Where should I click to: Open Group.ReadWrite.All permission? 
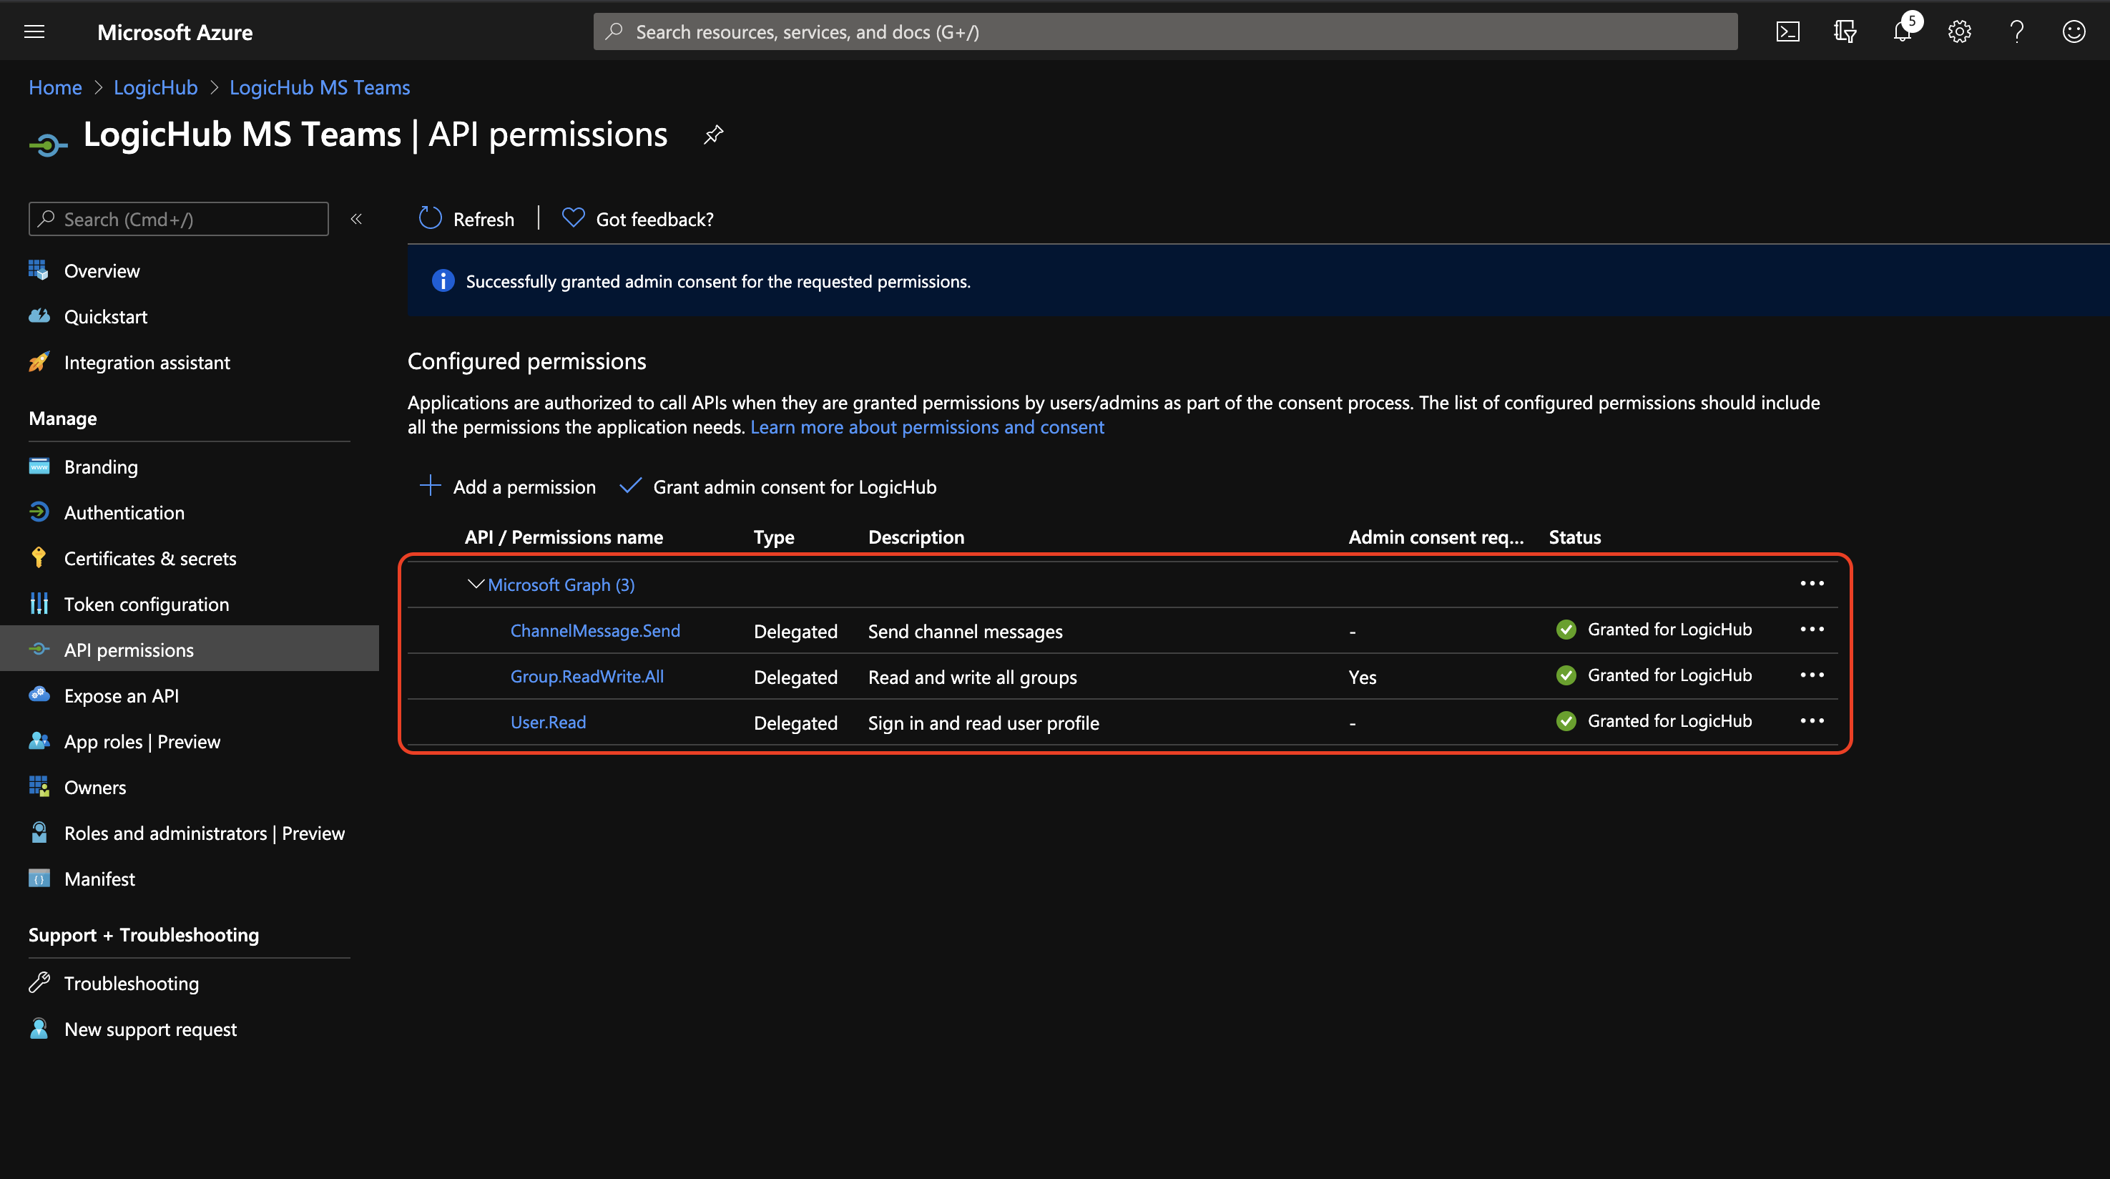[587, 676]
